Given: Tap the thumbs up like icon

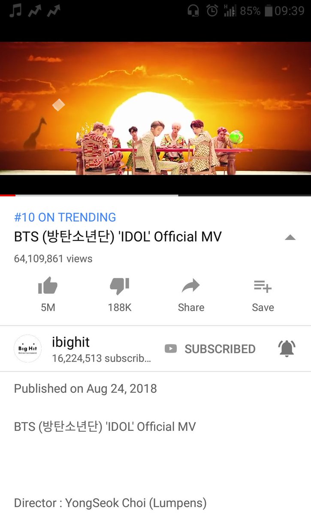Looking at the screenshot, I should click(48, 286).
